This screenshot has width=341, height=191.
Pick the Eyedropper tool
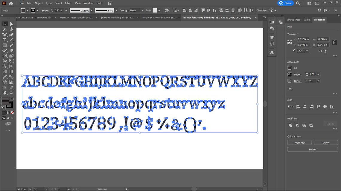[4, 77]
